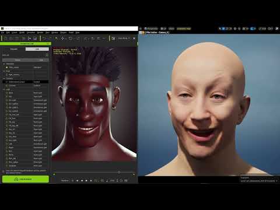Open the mode dropdown in iClone toolbar
Screen dimensions: 280x210
[x=124, y=38]
